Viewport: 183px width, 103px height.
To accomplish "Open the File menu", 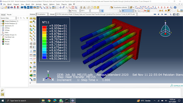I will pos(4,4).
